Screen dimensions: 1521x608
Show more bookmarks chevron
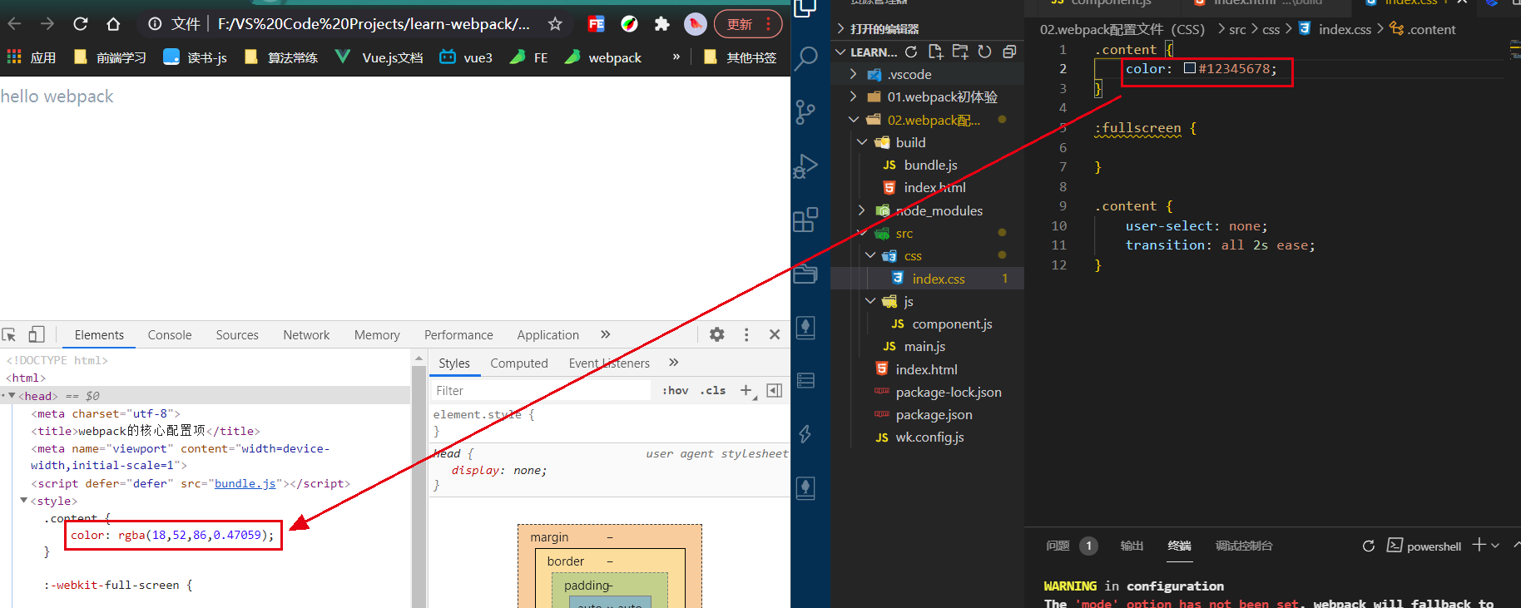click(676, 57)
